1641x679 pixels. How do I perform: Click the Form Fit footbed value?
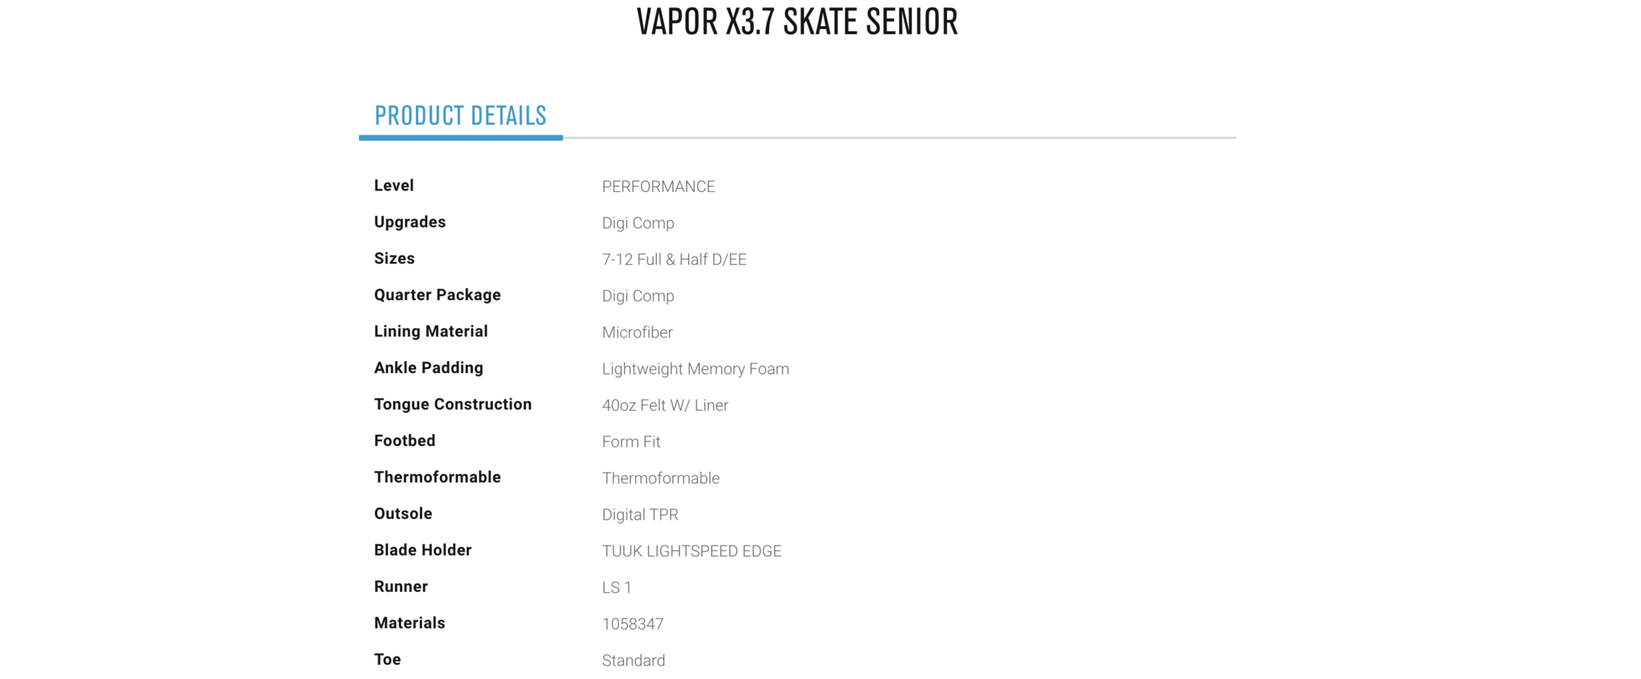tap(631, 442)
